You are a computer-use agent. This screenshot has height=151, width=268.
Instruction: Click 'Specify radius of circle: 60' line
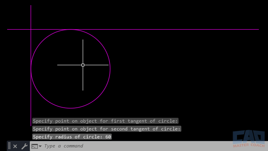pos(72,137)
